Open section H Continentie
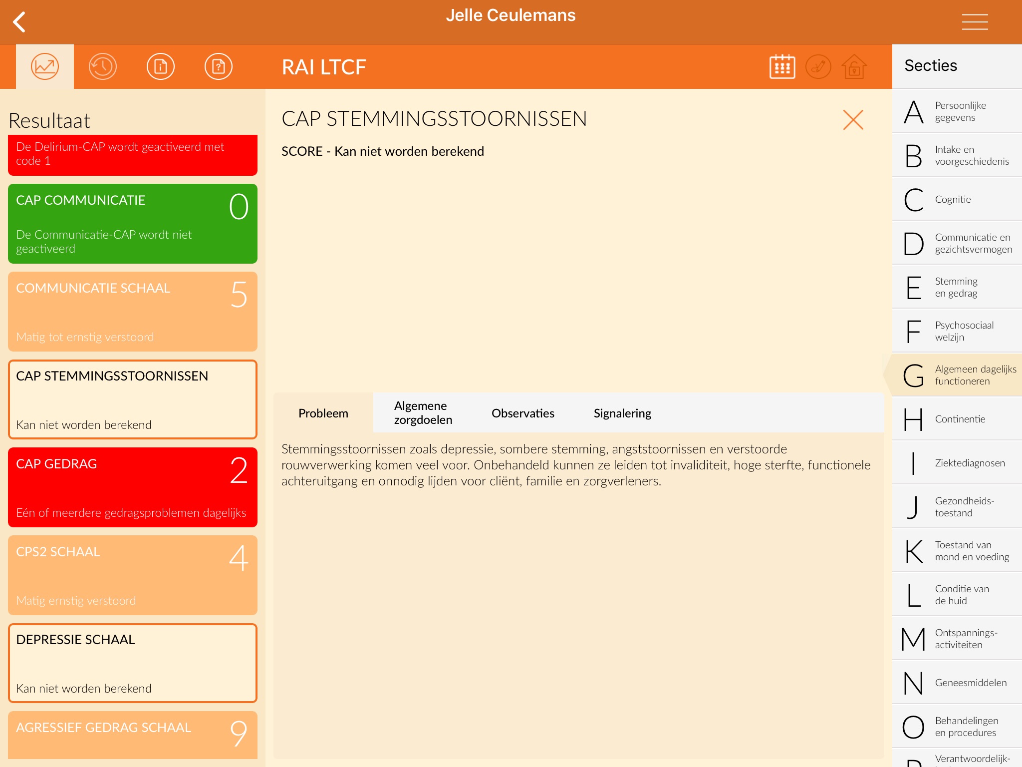The height and width of the screenshot is (767, 1022). pos(957,419)
